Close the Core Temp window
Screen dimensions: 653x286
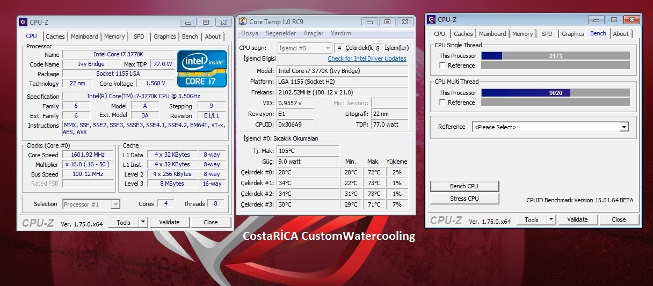[405, 21]
